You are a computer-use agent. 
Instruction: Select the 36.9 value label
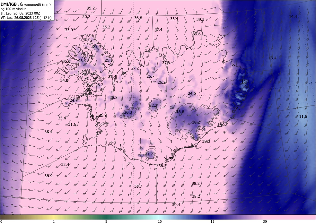pyautogui.click(x=48, y=176)
